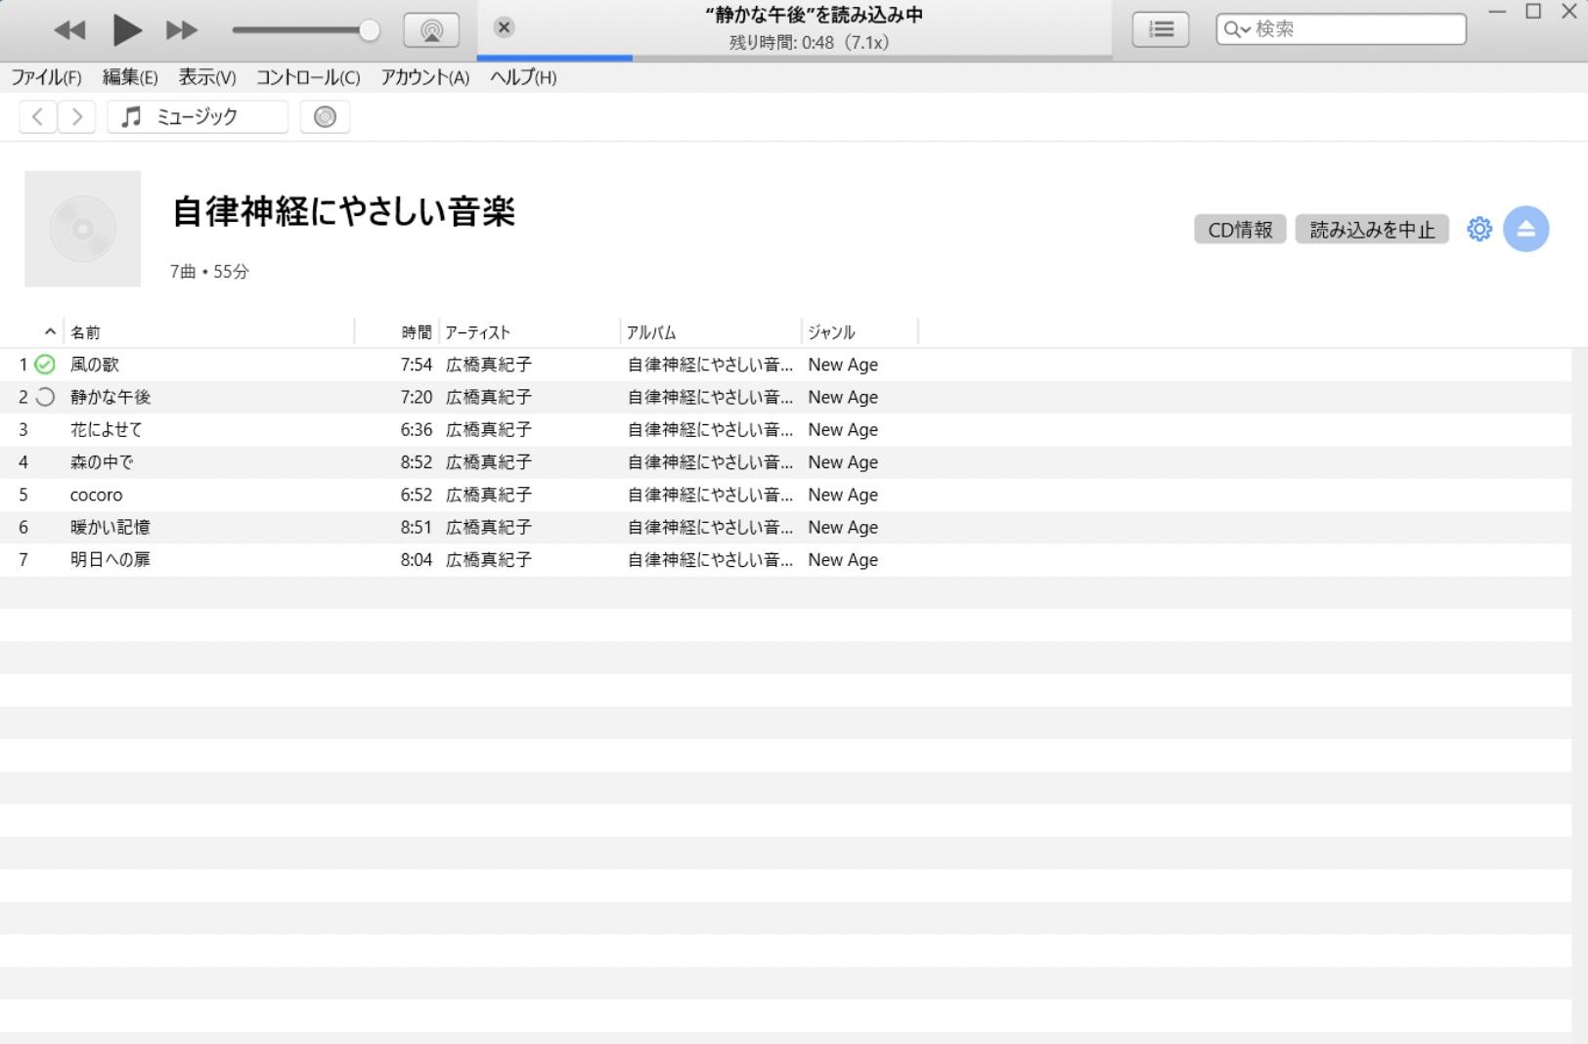Click the import progress bar

click(794, 59)
